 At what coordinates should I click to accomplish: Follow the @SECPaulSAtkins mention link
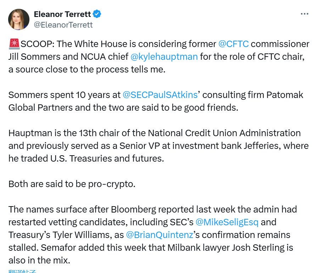tap(161, 95)
